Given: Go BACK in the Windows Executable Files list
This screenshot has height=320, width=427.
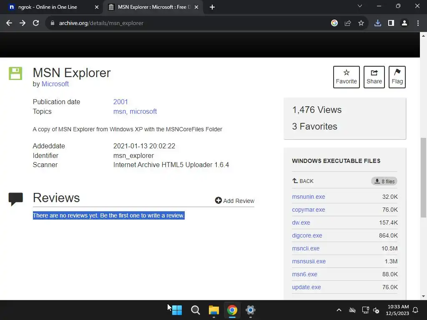Looking at the screenshot, I should click(x=303, y=181).
